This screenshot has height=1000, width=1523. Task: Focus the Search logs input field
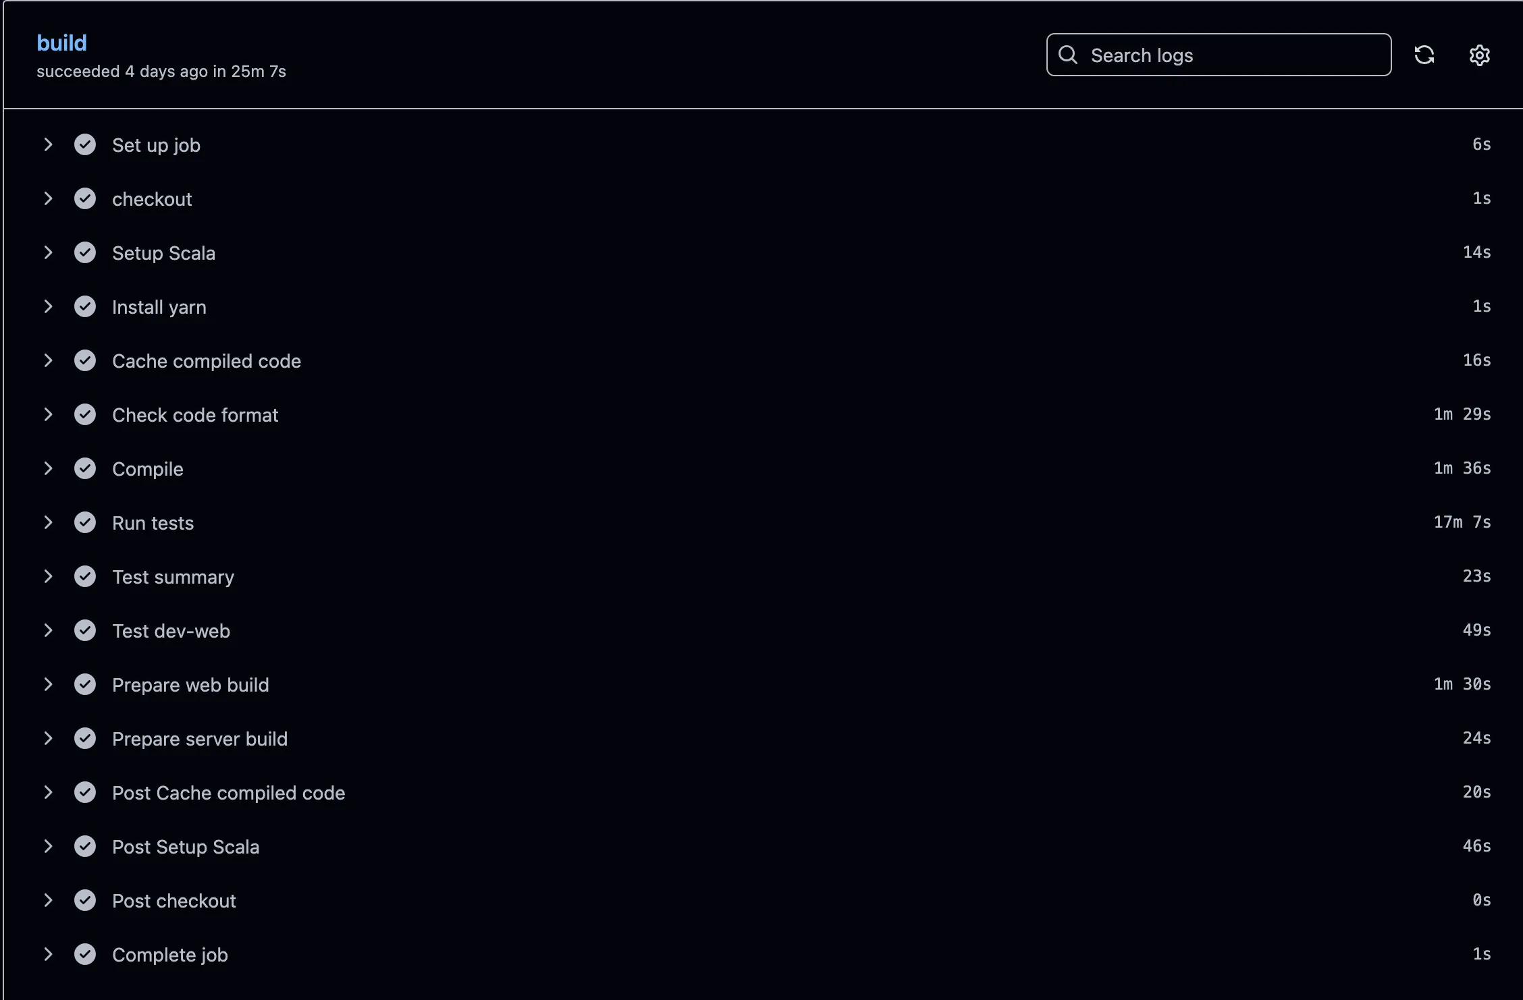click(1219, 55)
